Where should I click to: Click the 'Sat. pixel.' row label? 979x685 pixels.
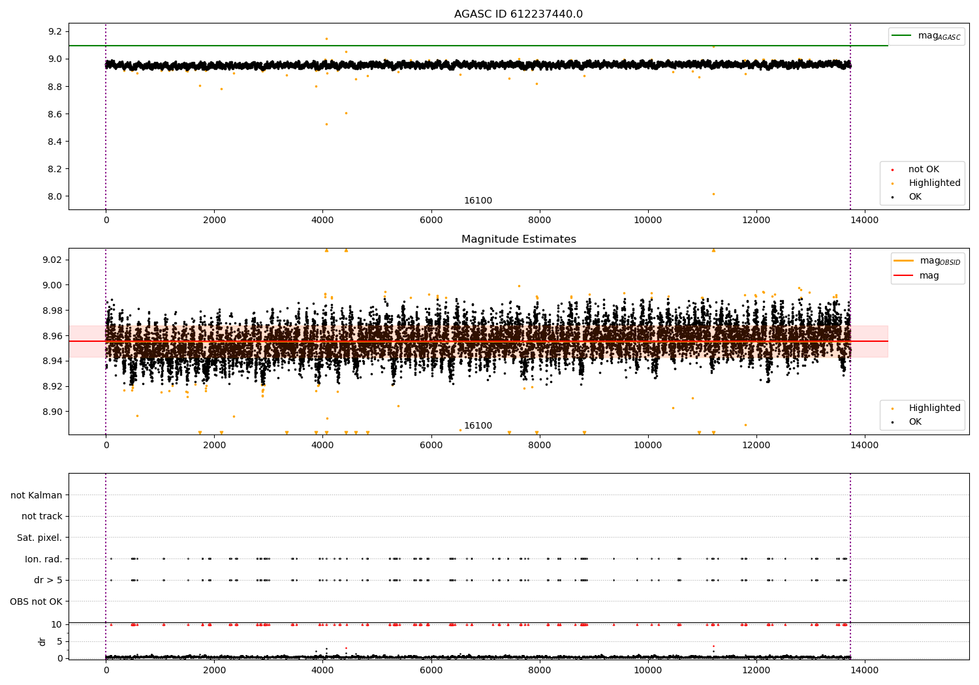tap(40, 538)
